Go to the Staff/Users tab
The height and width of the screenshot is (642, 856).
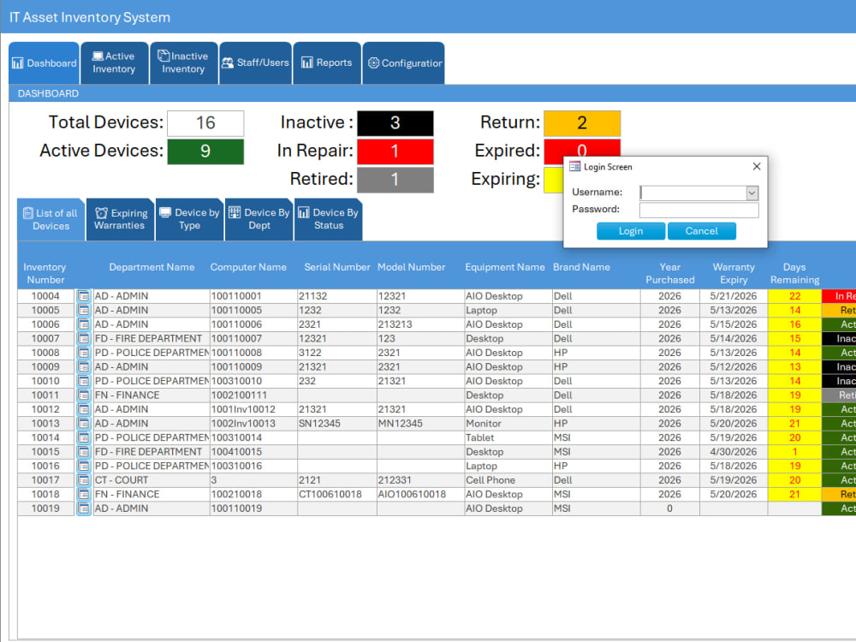tap(255, 62)
